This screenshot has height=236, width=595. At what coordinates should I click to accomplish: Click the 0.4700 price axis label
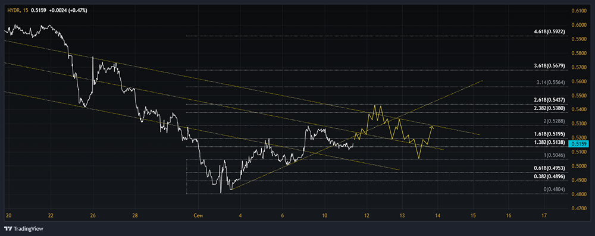[579, 208]
